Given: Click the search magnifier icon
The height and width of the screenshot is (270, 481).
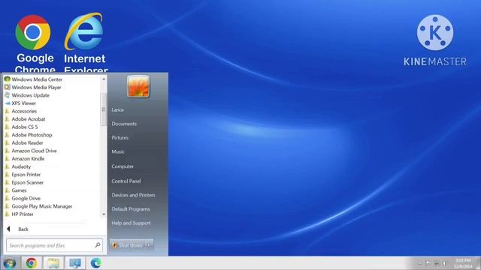Looking at the screenshot, I should [x=98, y=245].
